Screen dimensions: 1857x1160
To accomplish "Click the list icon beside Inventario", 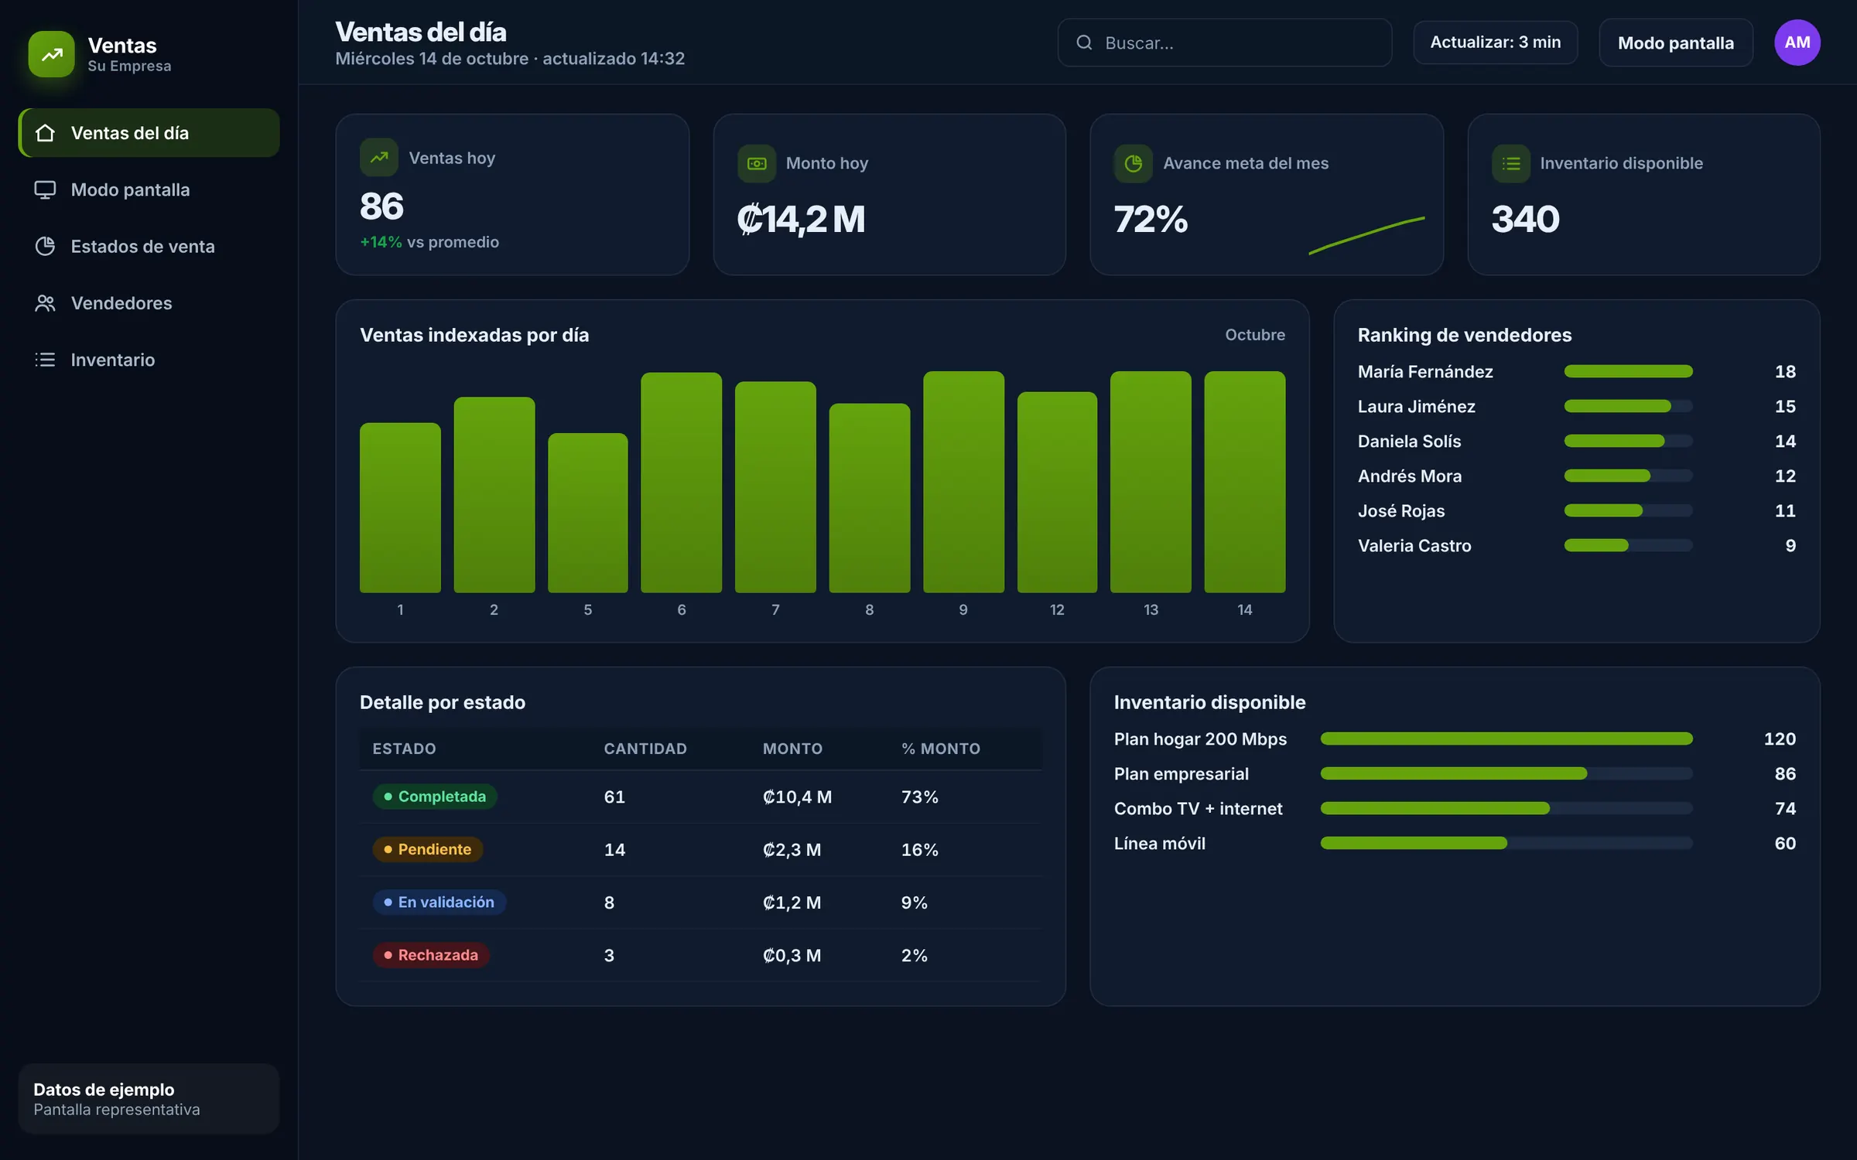I will click(x=45, y=360).
